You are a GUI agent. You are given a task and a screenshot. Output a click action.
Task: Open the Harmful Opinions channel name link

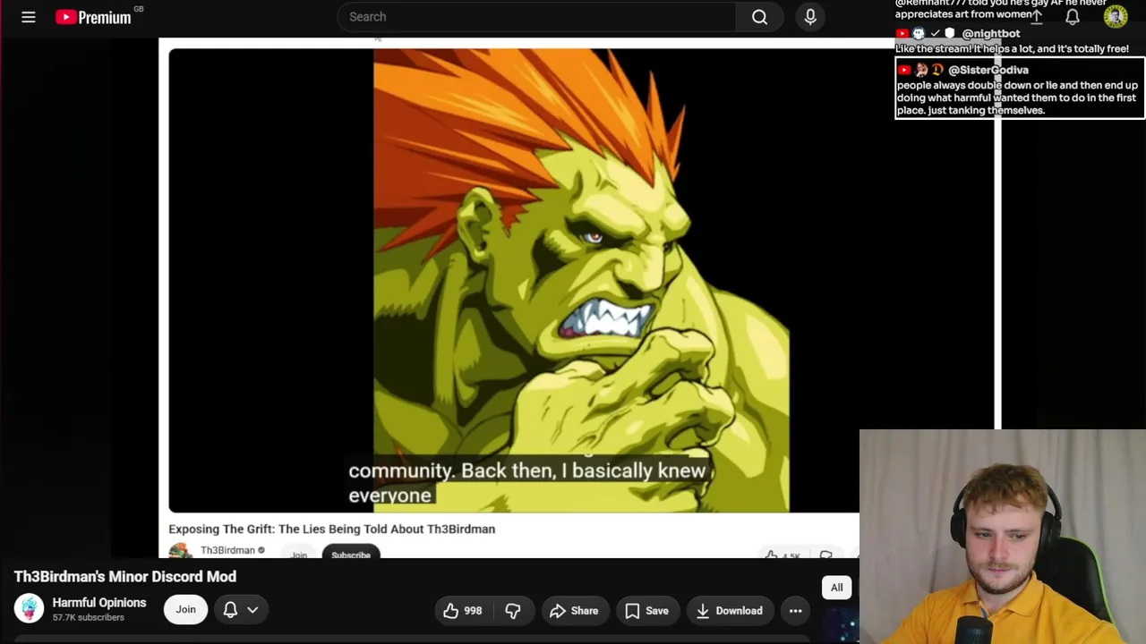pos(98,603)
